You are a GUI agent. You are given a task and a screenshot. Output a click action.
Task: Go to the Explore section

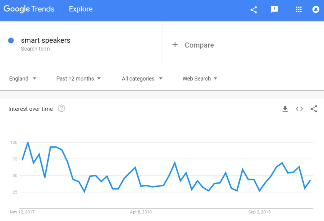(x=81, y=9)
